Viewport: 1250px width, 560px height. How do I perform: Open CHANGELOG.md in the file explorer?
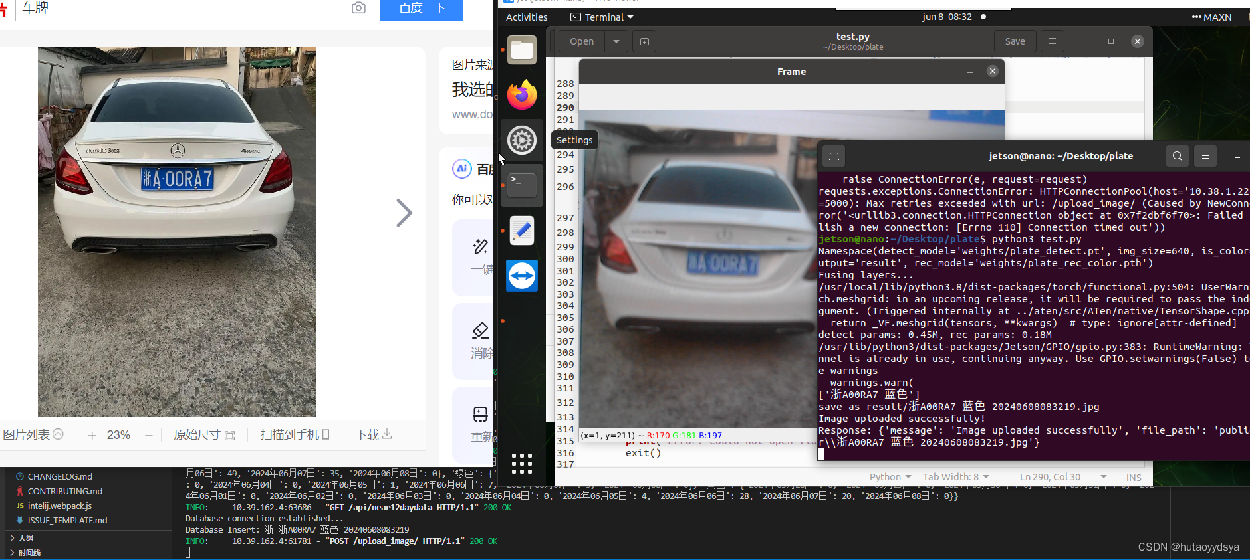point(60,476)
